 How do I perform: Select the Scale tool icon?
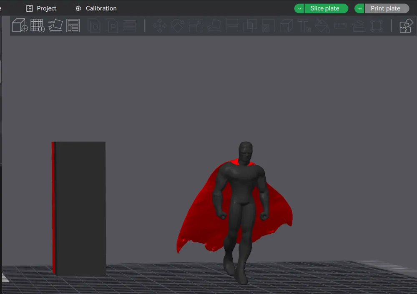click(x=196, y=25)
